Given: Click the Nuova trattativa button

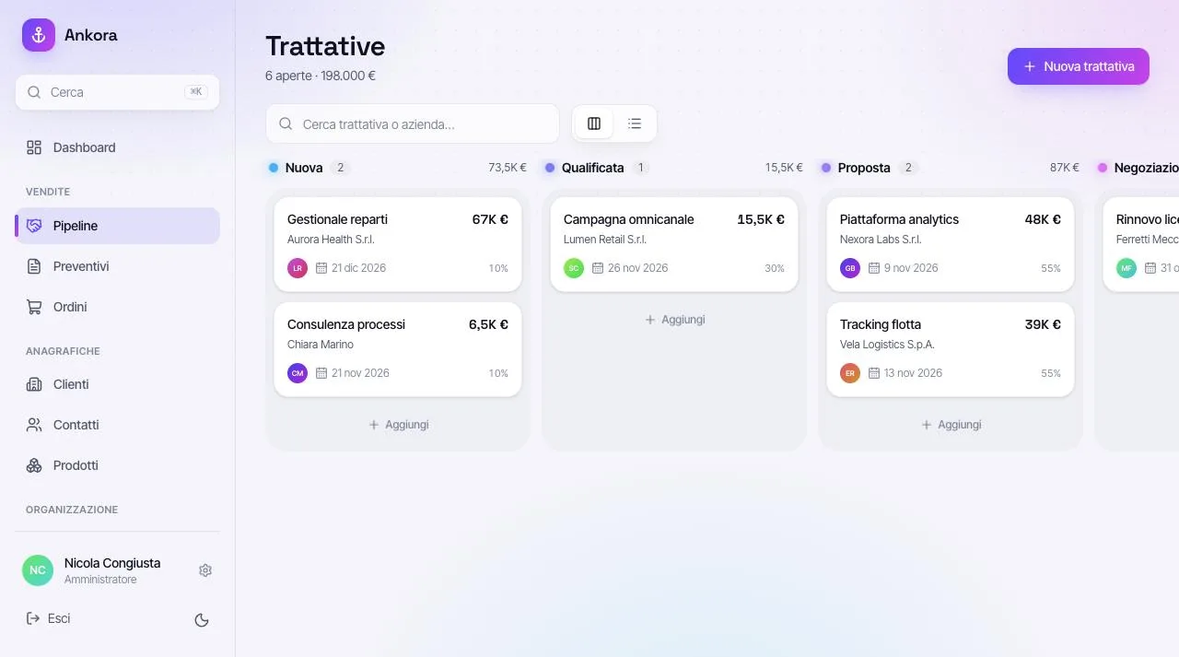Looking at the screenshot, I should coord(1079,66).
